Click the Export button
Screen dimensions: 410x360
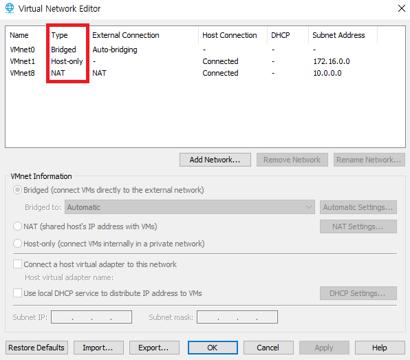(154, 348)
